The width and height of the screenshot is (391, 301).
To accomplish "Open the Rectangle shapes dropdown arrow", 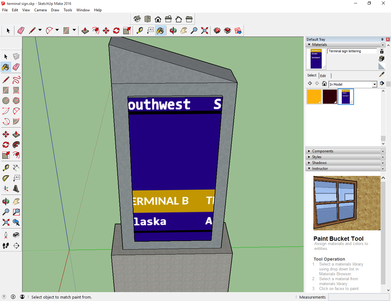I will [x=74, y=30].
